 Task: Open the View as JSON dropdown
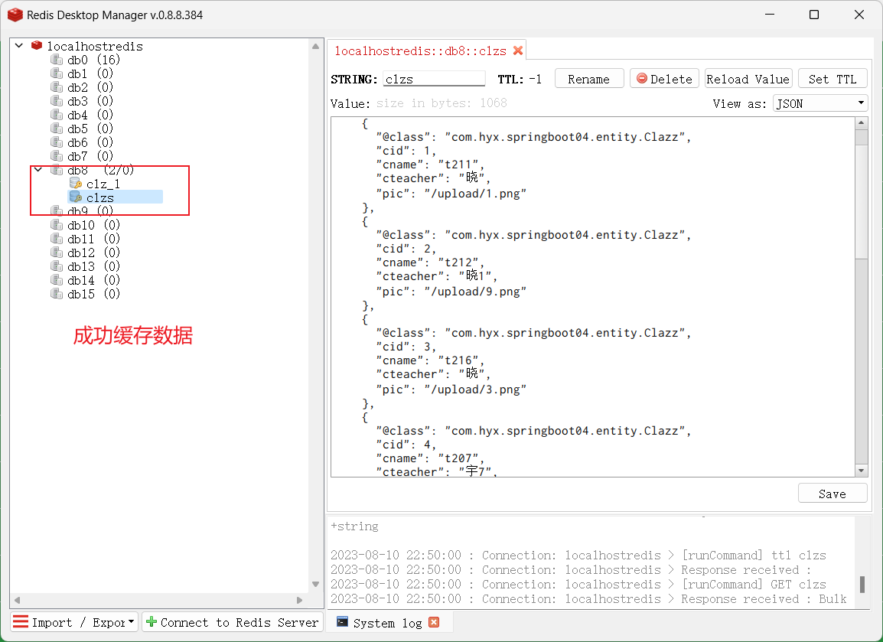tap(820, 103)
